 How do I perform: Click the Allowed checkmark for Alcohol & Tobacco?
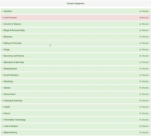(140, 24)
